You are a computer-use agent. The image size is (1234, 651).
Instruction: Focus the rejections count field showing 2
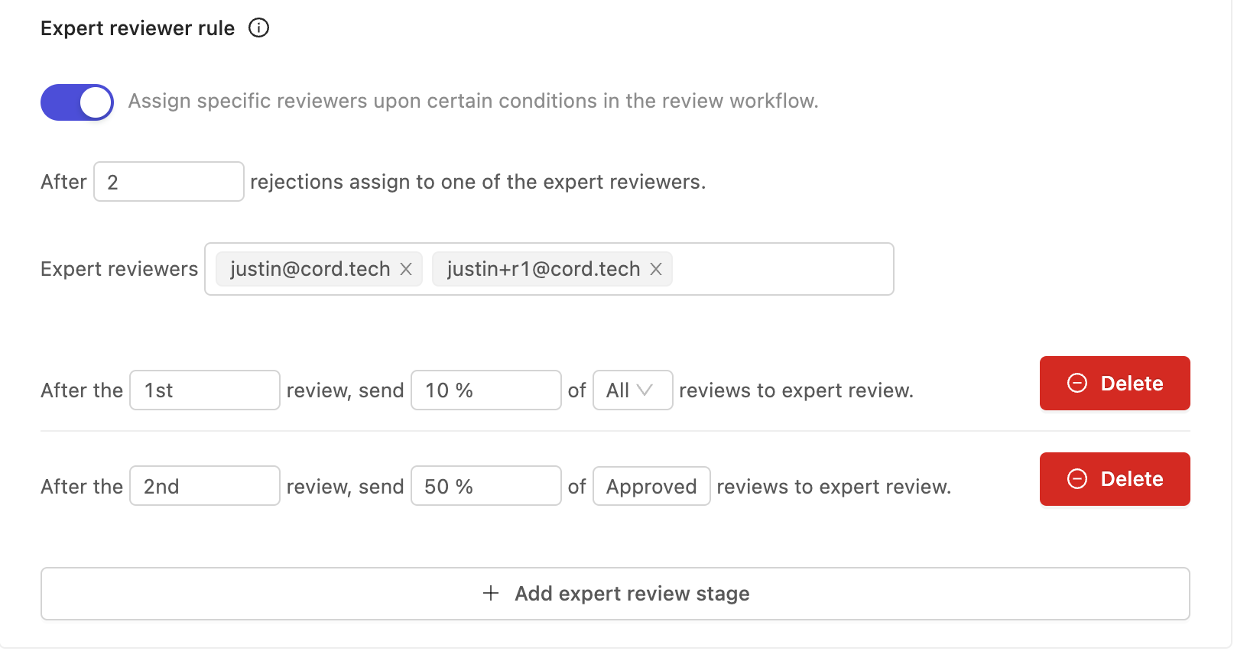pos(169,182)
